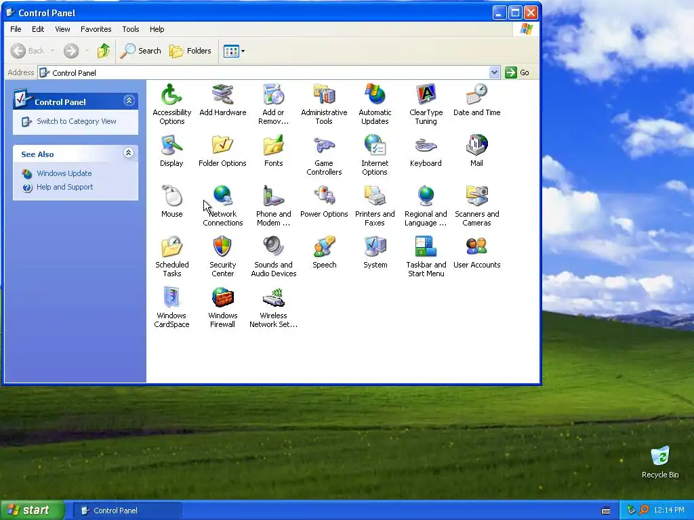Open the File menu

(x=16, y=29)
